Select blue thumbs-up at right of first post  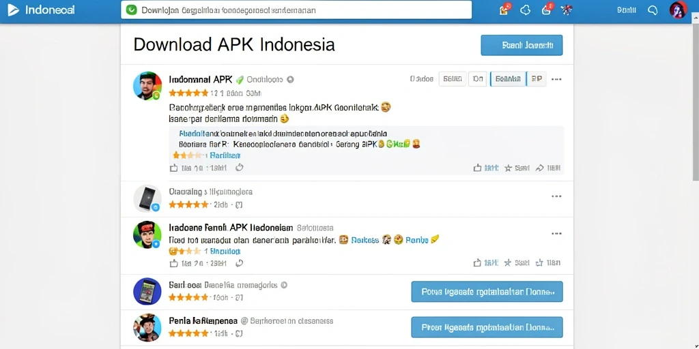pos(477,168)
